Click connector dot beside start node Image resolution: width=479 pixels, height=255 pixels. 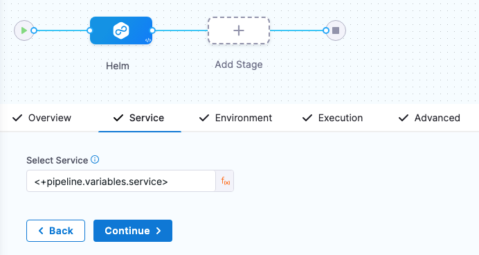tap(34, 30)
